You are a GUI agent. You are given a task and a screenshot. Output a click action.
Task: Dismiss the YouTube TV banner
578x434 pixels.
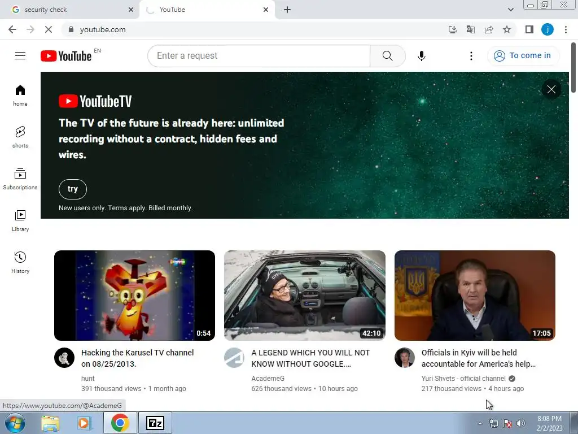point(551,89)
